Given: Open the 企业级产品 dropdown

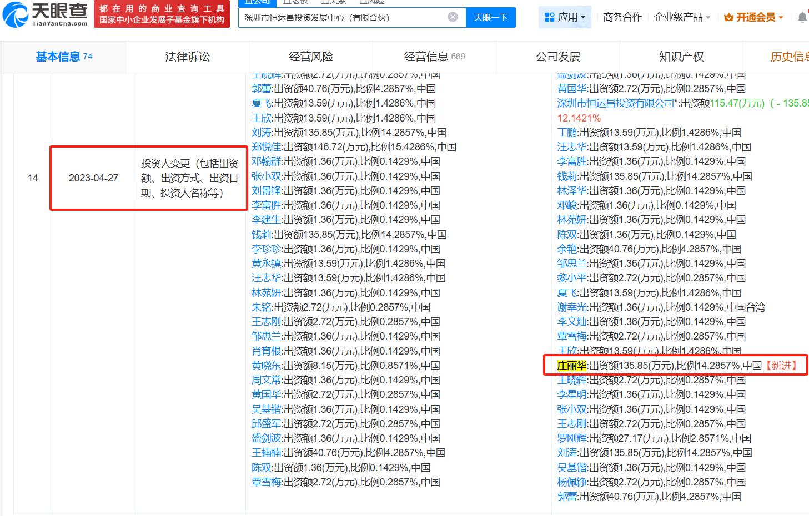Looking at the screenshot, I should pos(682,17).
